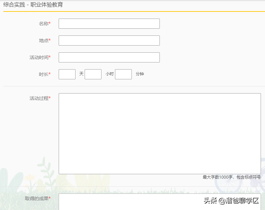Click the 取得的成果 field label
Screen dimensions: 265x210
(x=38, y=198)
